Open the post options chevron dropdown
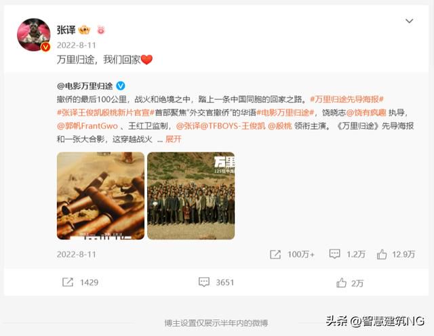 click(409, 21)
